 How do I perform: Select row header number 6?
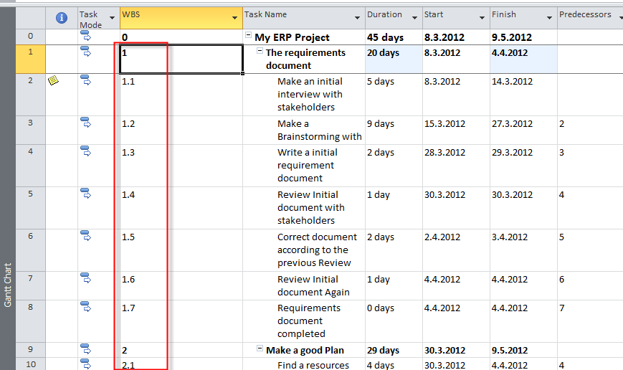[29, 237]
